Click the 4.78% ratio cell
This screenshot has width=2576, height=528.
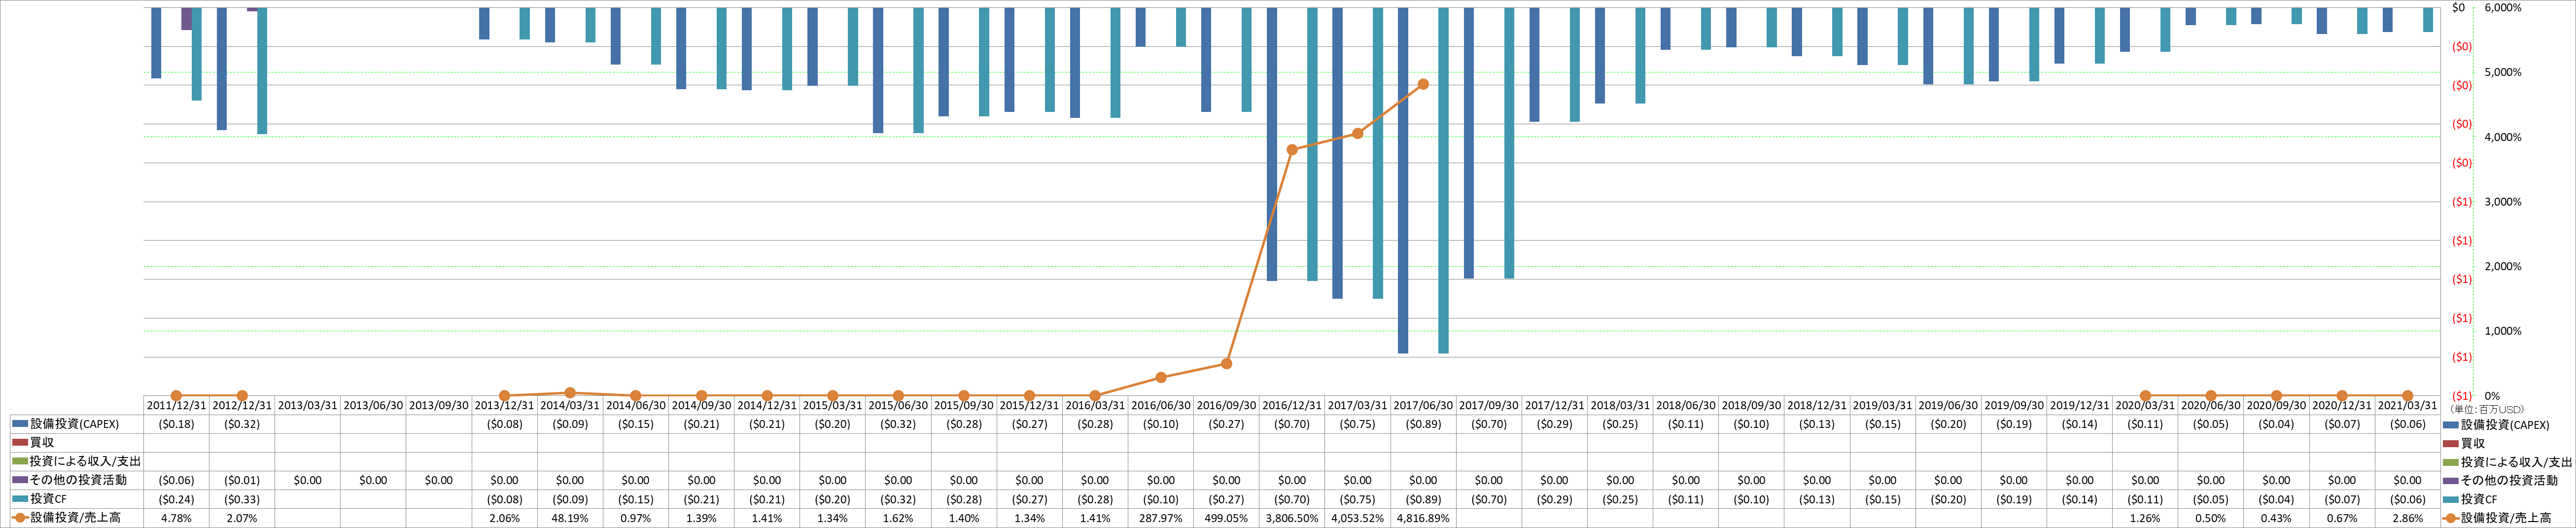tap(176, 518)
